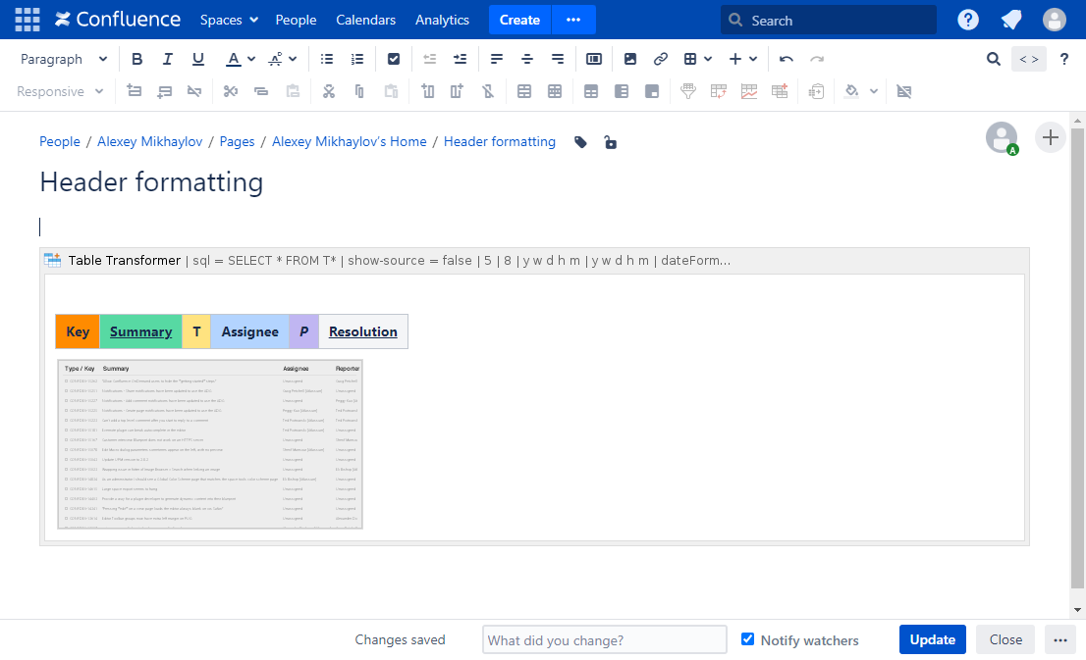The width and height of the screenshot is (1086, 660).
Task: Open Calendars menu item
Action: [x=365, y=20]
